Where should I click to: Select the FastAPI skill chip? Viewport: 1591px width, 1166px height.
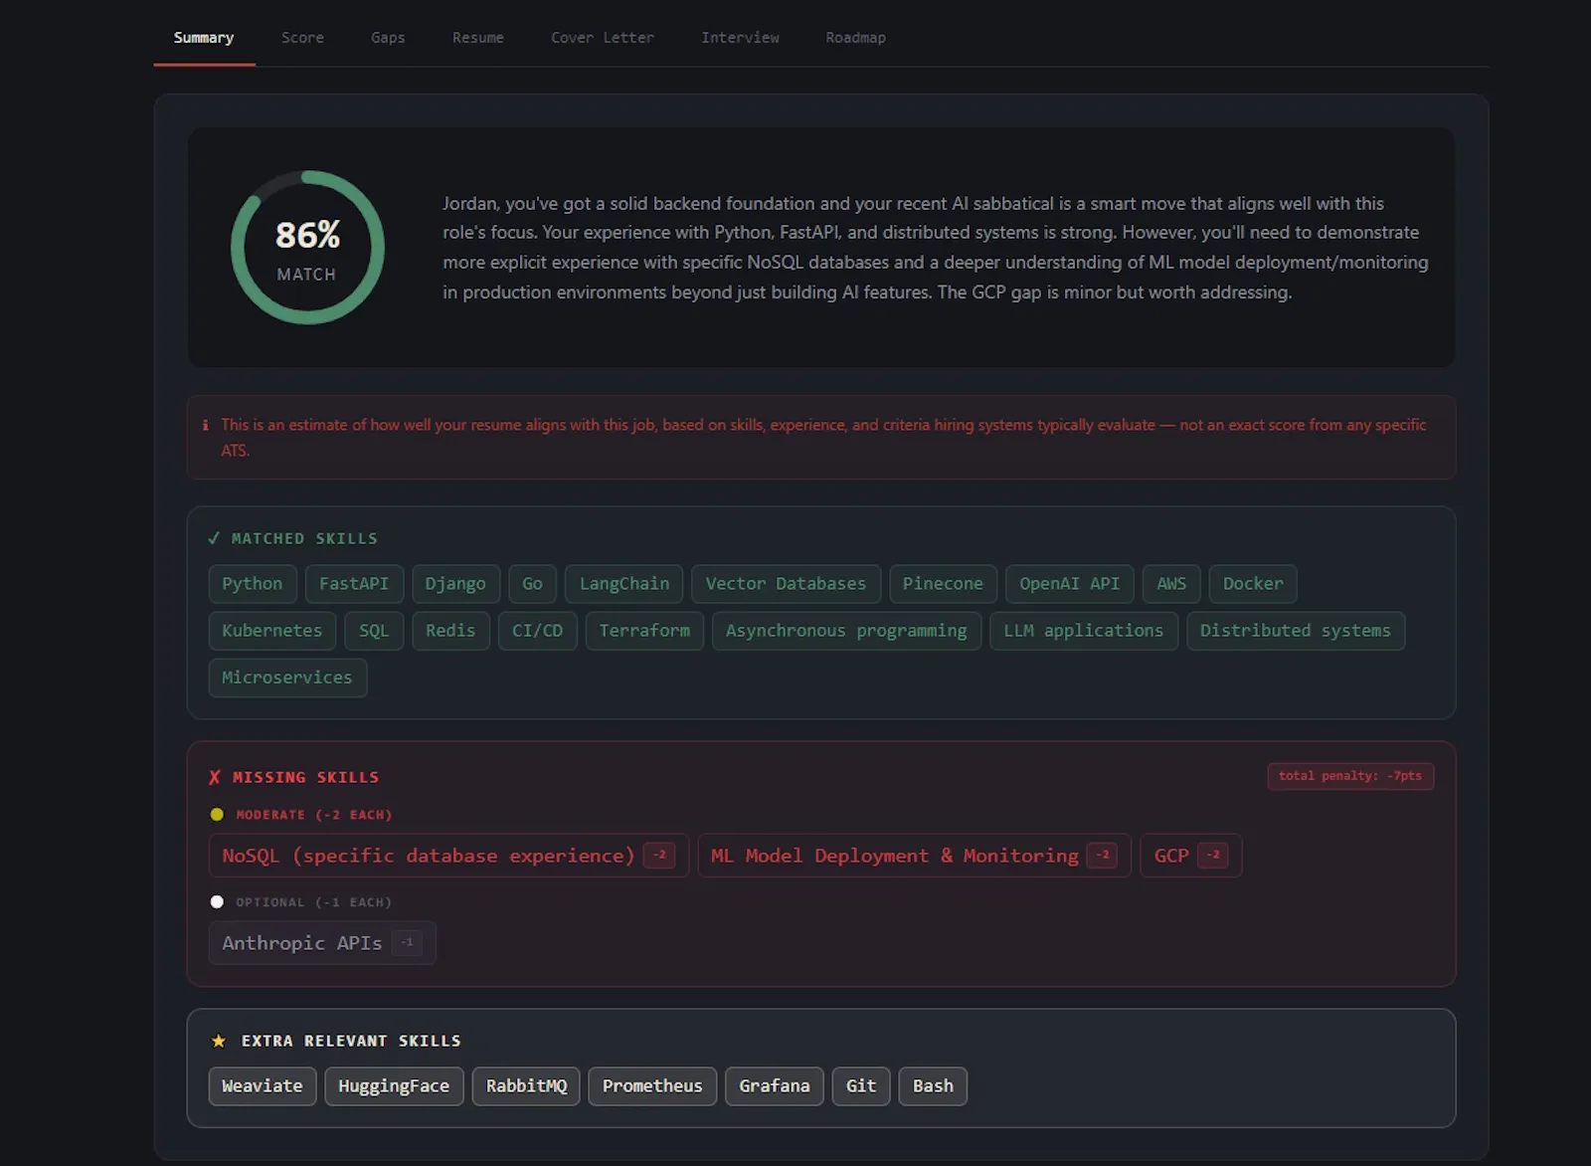pyautogui.click(x=354, y=584)
